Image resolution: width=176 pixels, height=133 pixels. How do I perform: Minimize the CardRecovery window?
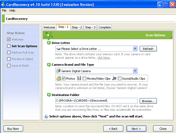(x=160, y=5)
